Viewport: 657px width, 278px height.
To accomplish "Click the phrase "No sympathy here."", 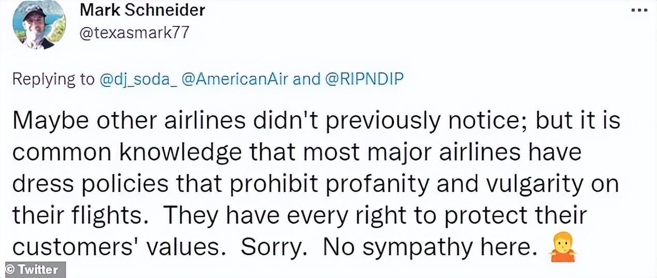I will 428,248.
